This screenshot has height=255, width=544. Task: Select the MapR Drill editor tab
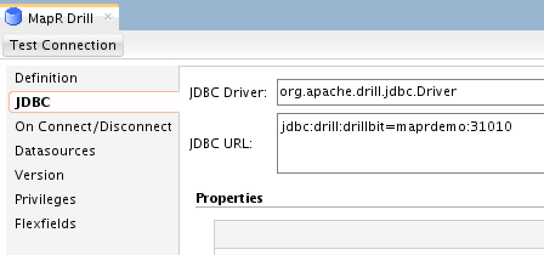point(59,18)
